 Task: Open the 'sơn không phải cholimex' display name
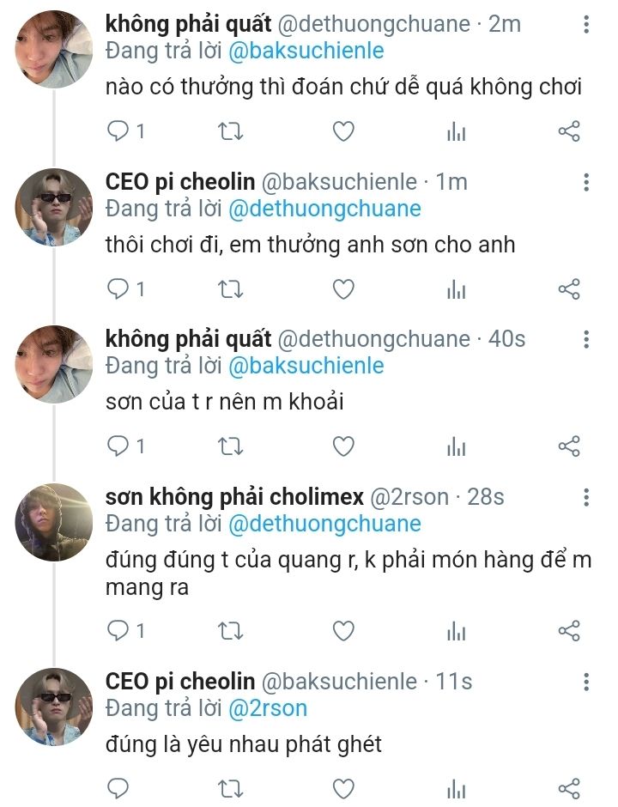233,496
